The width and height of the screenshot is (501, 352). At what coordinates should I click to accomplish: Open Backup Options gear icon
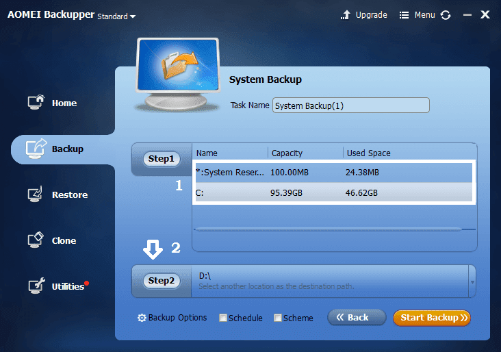[x=142, y=318]
